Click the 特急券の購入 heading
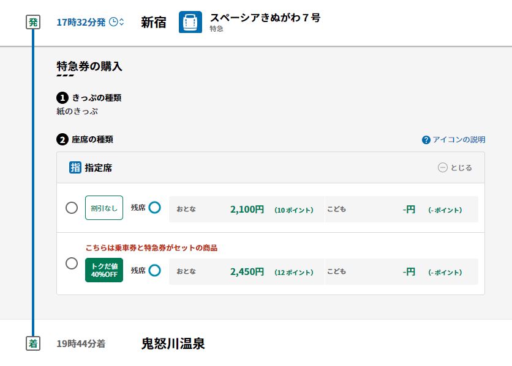This screenshot has height=366, width=512. tap(89, 66)
